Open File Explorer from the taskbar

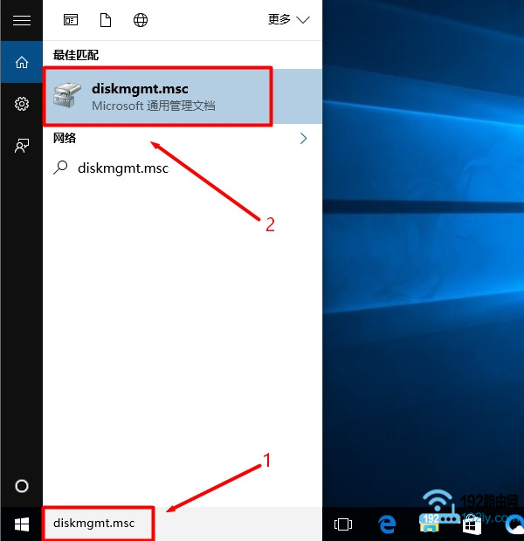429,524
